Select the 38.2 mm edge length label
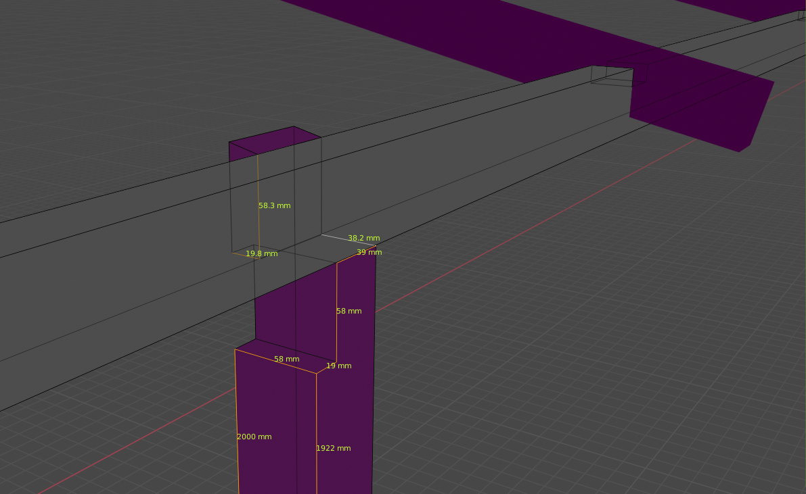This screenshot has height=494, width=806. (363, 238)
